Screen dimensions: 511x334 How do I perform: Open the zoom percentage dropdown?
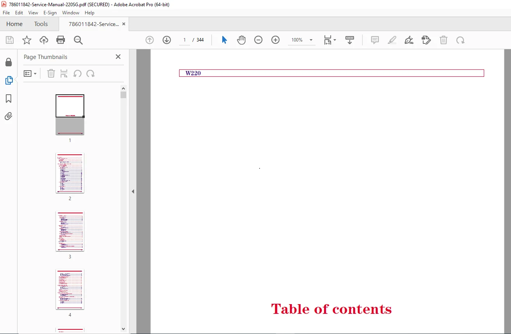click(x=311, y=40)
